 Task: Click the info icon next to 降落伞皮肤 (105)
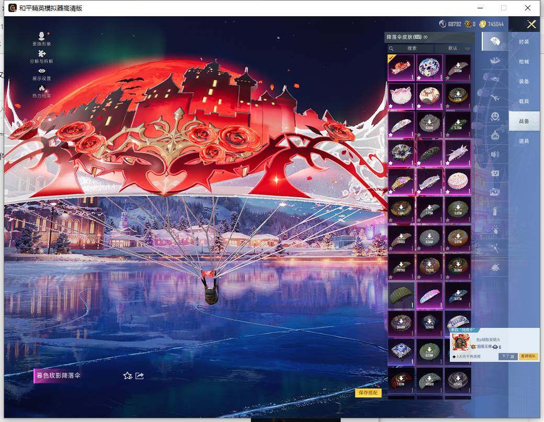tap(426, 37)
